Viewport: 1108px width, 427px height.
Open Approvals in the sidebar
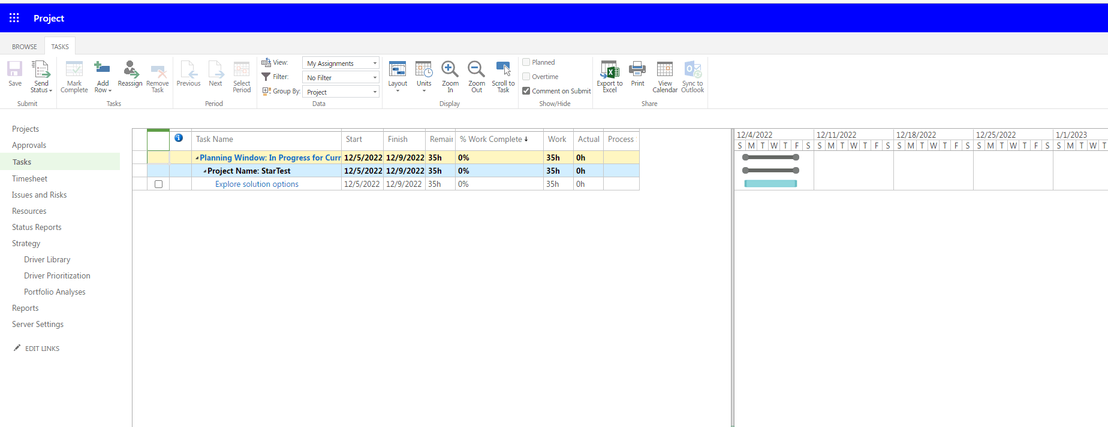tap(29, 145)
